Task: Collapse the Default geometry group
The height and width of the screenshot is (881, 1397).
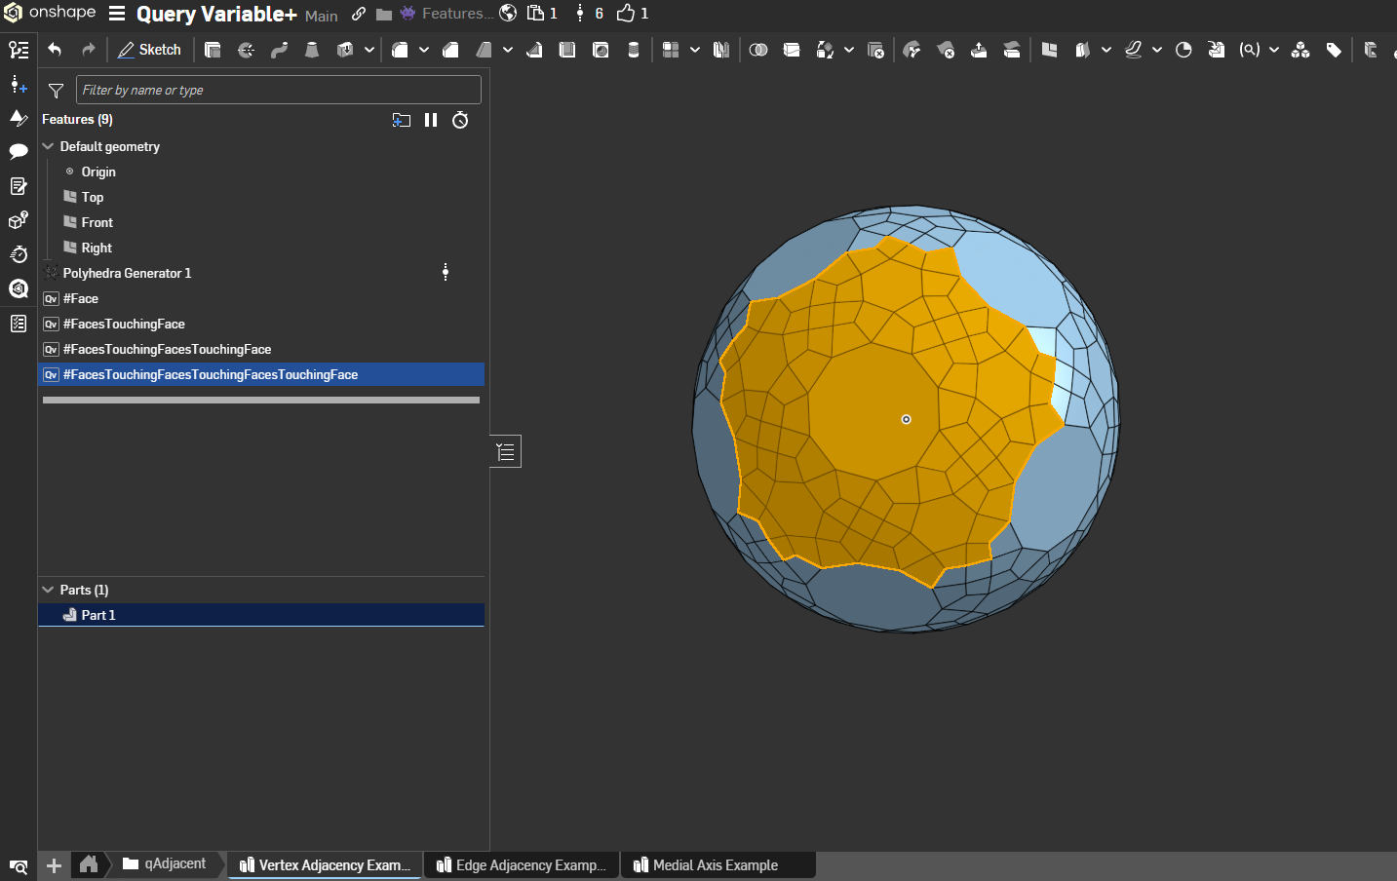Action: tap(48, 146)
